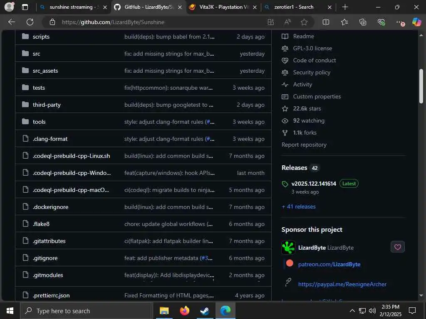The height and width of the screenshot is (319, 426).
Task: Open .codeql-prebuild-cpp-Linux.sh file
Action: 72,156
